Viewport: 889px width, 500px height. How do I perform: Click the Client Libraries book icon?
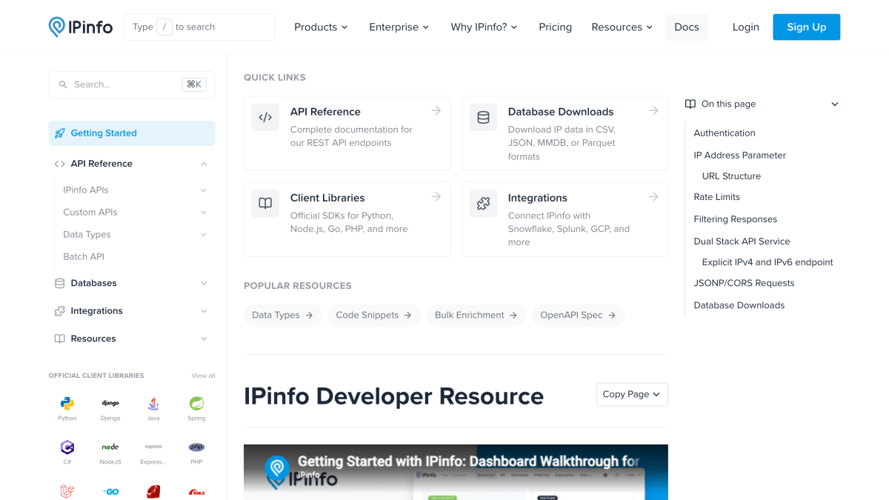(x=265, y=203)
